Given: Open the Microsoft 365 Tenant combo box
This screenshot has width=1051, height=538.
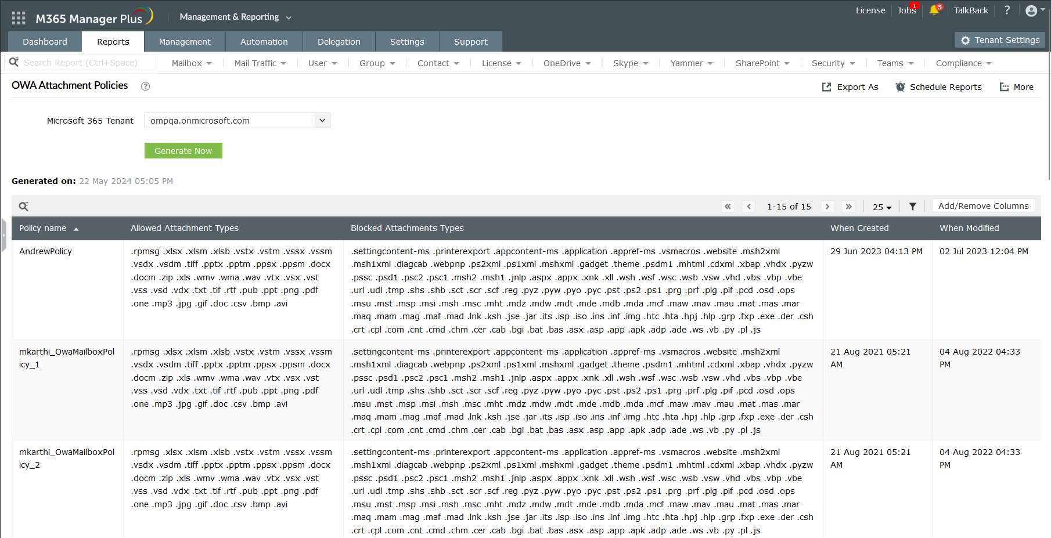Looking at the screenshot, I should point(237,121).
